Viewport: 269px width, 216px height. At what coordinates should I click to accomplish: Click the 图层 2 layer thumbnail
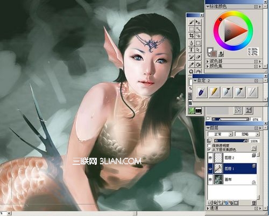(x=218, y=158)
